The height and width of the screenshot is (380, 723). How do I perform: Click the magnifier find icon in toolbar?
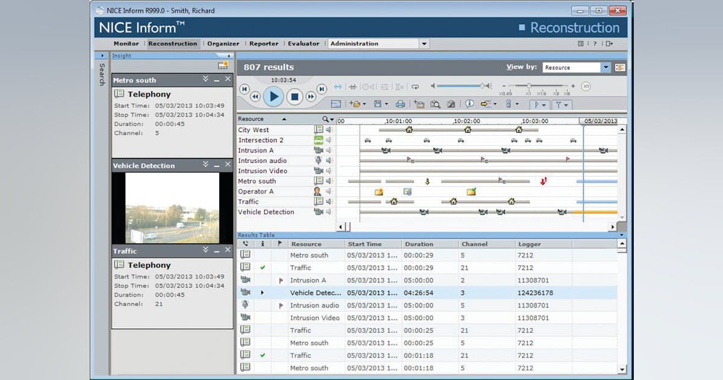coord(435,104)
